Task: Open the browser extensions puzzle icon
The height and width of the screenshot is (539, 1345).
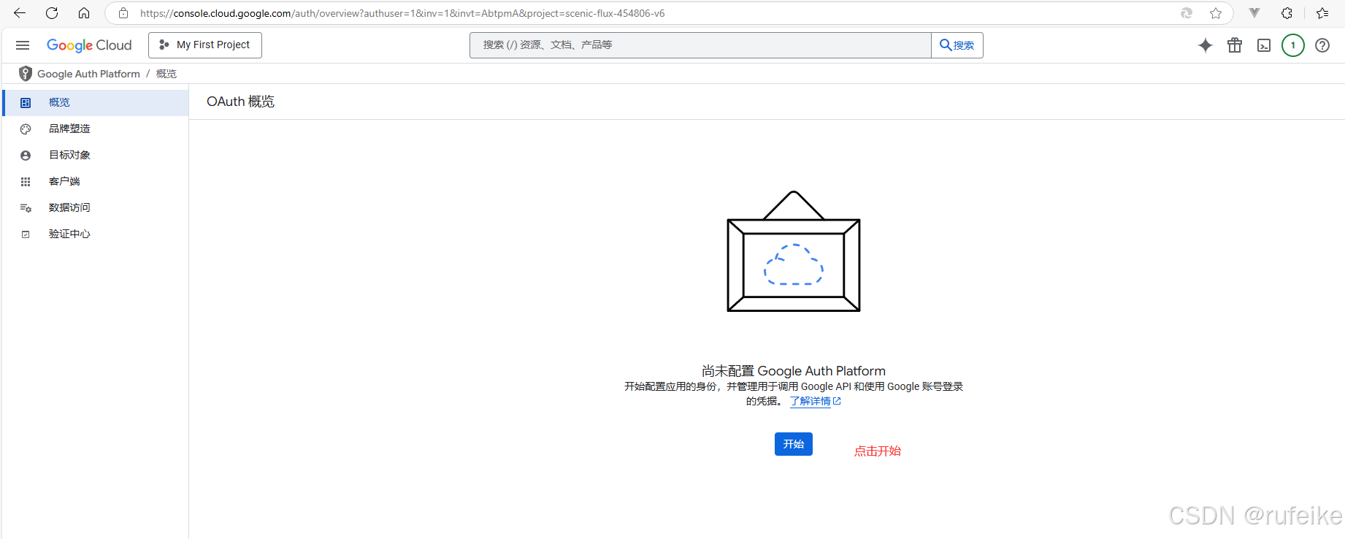Action: [x=1287, y=13]
